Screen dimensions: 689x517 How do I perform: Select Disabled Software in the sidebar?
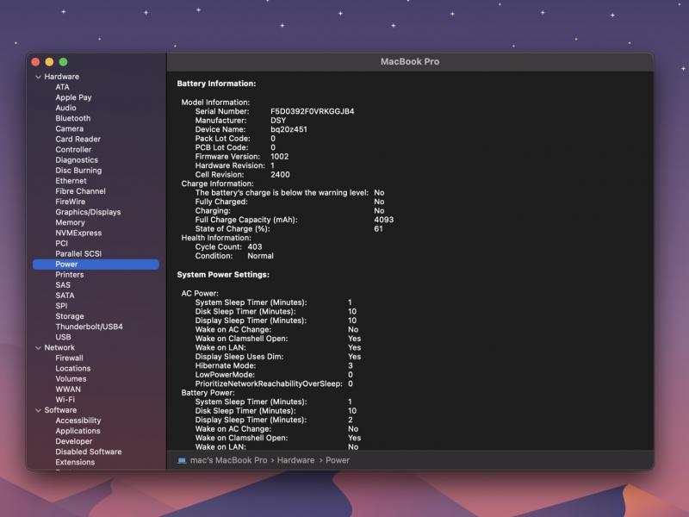coord(89,452)
